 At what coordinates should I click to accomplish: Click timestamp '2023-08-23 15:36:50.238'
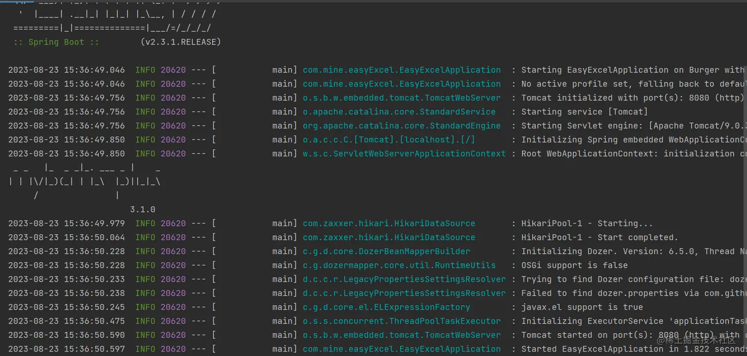tap(67, 293)
